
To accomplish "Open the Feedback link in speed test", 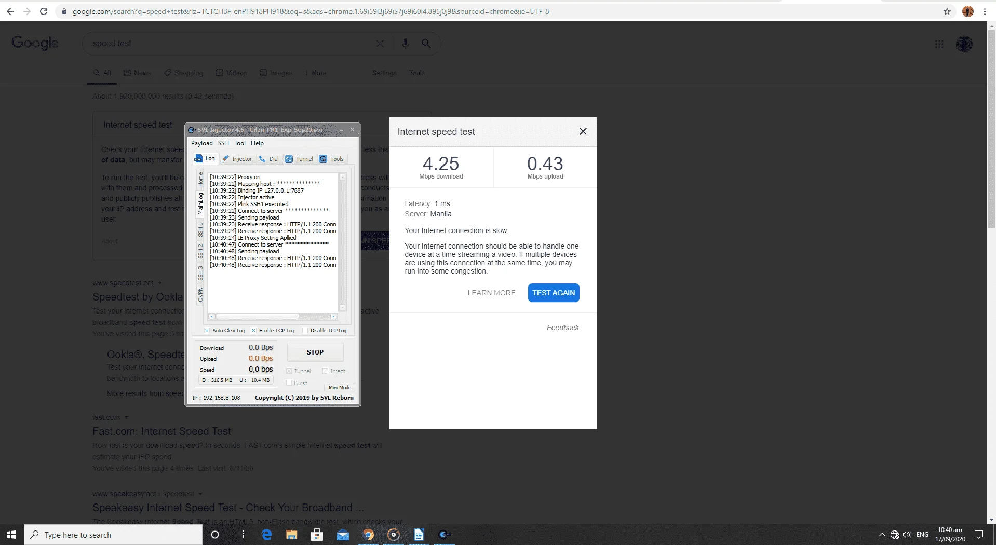I will (563, 328).
